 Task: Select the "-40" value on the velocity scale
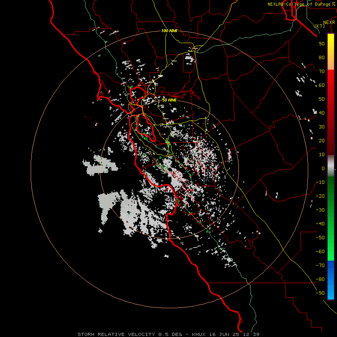point(320,224)
